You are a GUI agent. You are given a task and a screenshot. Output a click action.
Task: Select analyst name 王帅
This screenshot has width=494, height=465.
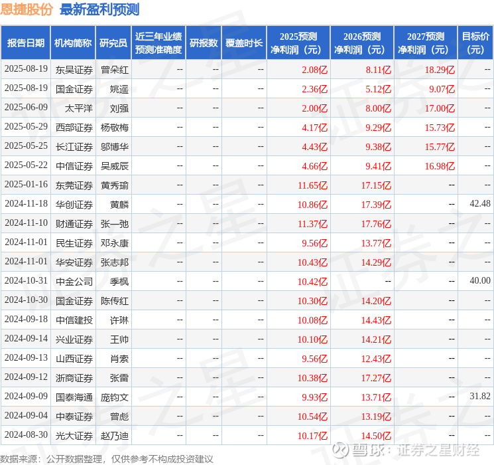(119, 339)
